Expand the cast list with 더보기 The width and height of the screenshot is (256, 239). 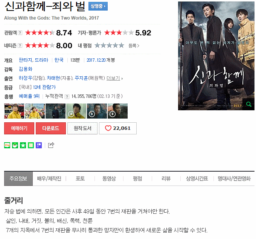[114, 78]
